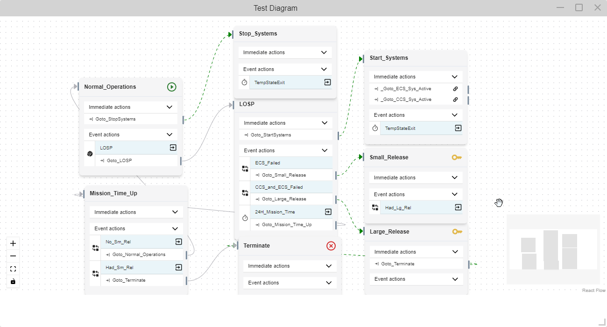The height and width of the screenshot is (327, 607).
Task: Click the gold key icon on Large_Release
Action: point(457,232)
